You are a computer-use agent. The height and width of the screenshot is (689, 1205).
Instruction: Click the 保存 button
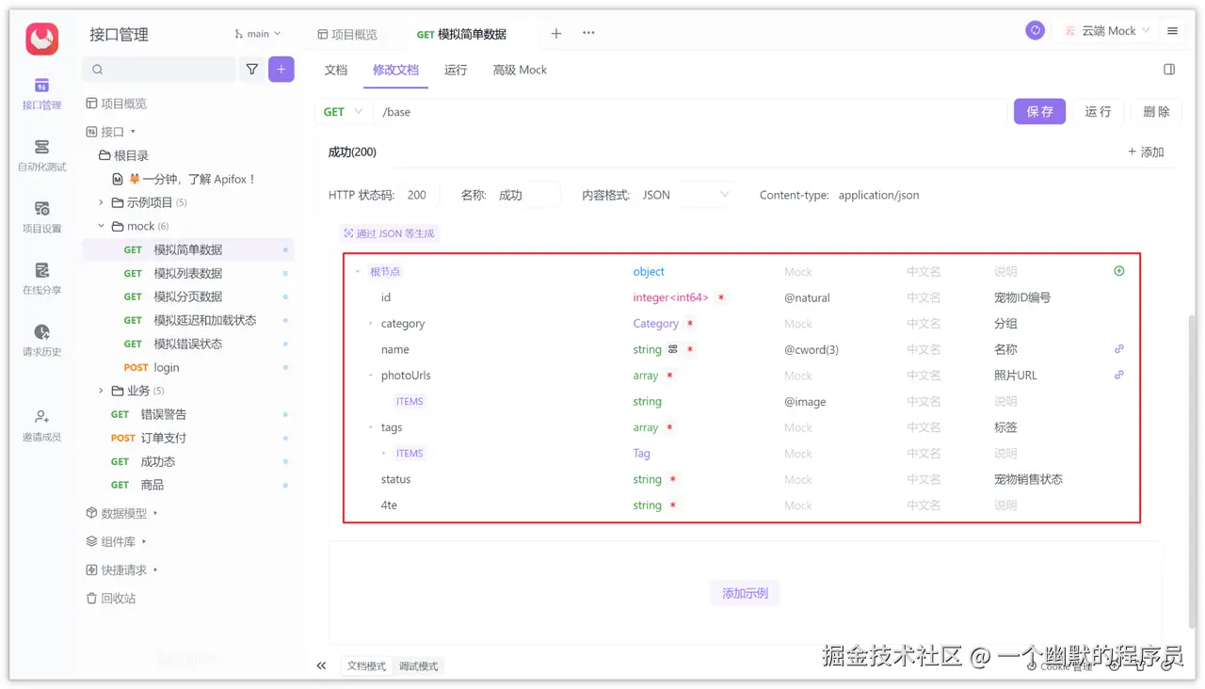coord(1040,111)
